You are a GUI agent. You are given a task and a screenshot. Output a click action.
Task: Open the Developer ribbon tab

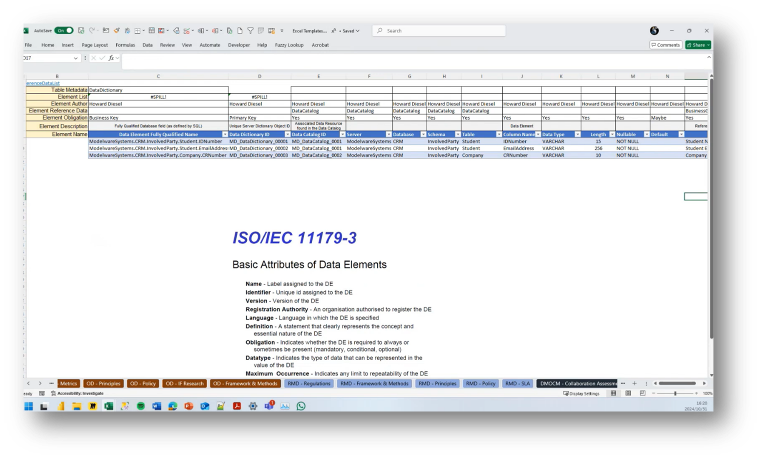[239, 45]
